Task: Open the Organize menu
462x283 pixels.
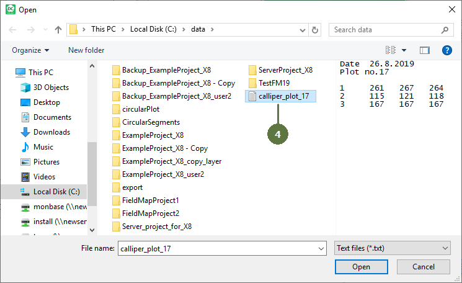Action: [30, 50]
